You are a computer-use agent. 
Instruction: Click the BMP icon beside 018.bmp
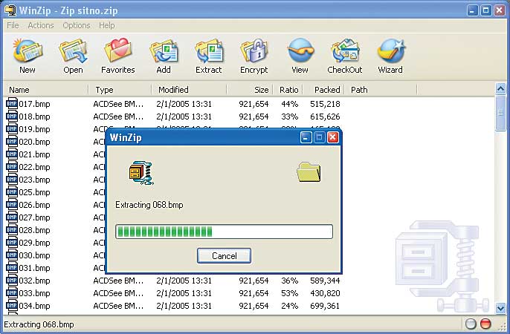point(12,117)
